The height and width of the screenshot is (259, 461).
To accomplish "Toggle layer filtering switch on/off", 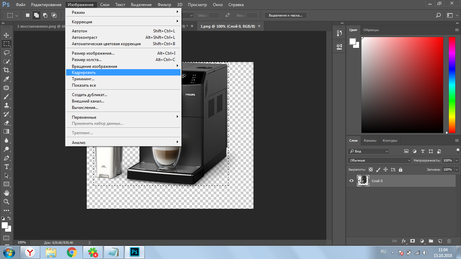I will [x=458, y=151].
